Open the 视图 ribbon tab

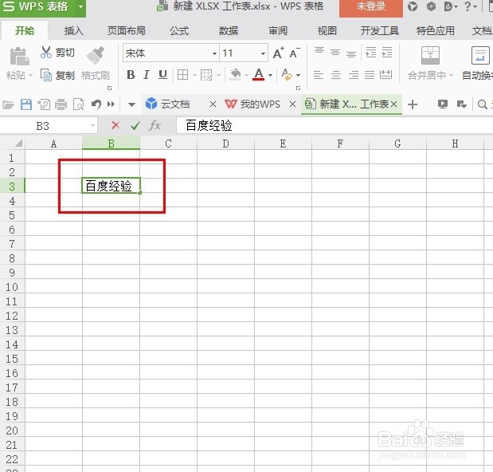point(327,30)
